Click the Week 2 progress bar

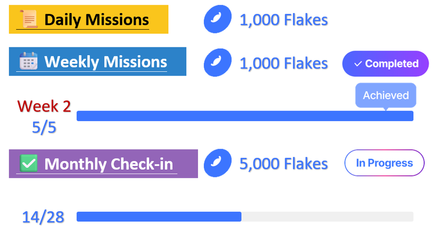(x=245, y=116)
